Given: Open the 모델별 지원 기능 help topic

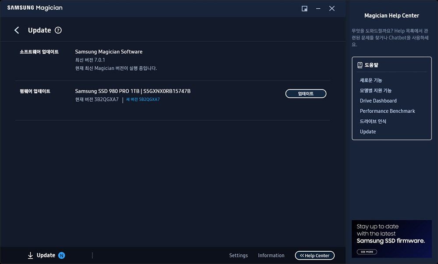Looking at the screenshot, I should [376, 91].
